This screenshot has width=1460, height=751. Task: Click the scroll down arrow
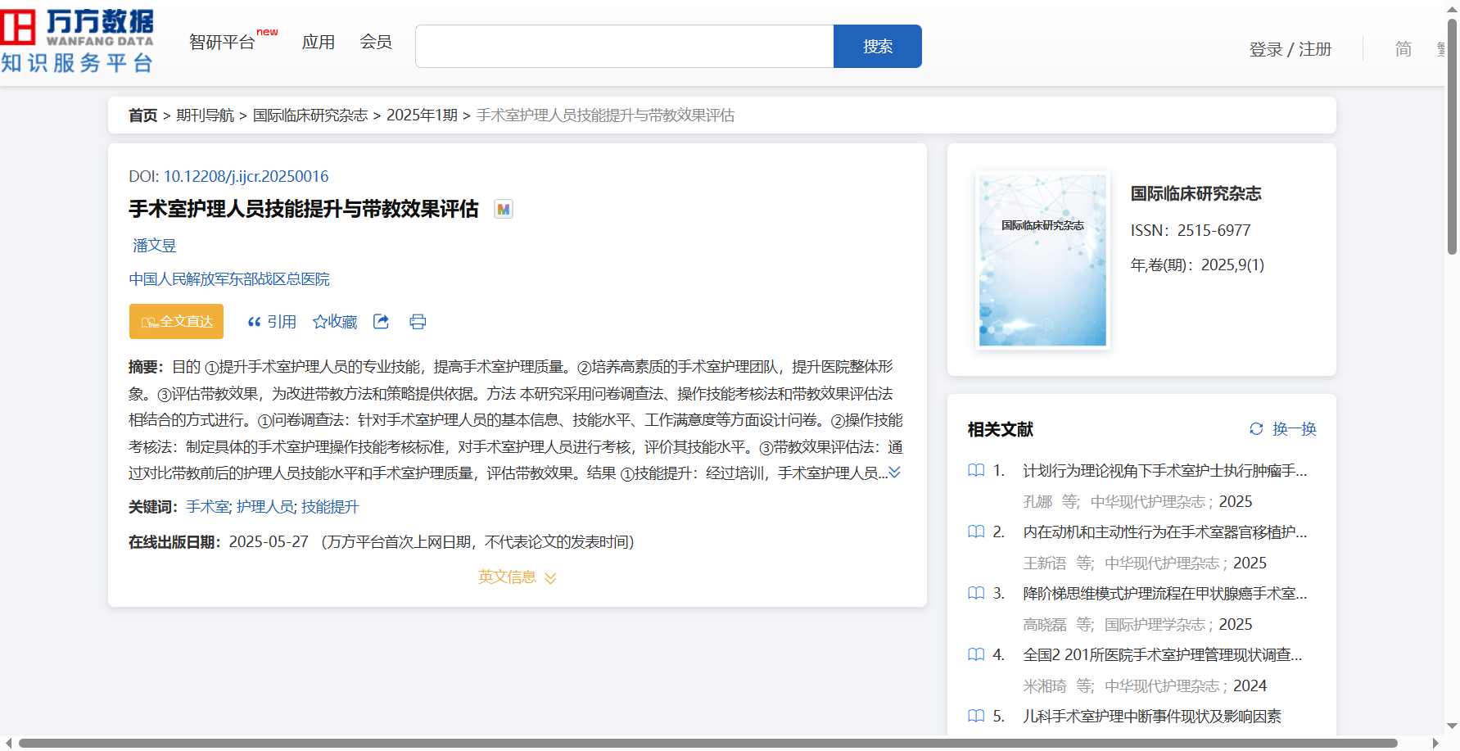(x=1452, y=726)
